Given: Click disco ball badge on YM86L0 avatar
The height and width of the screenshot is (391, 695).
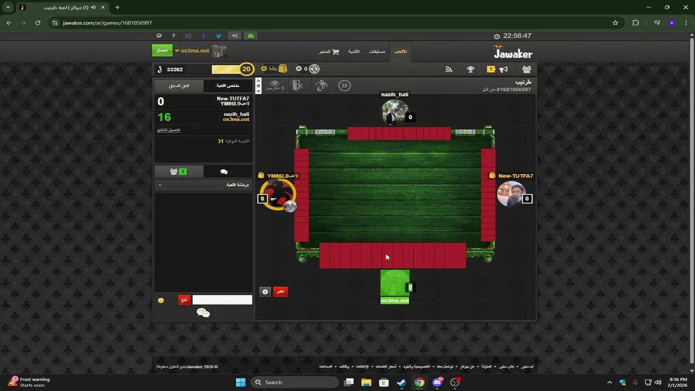Looking at the screenshot, I should (290, 206).
